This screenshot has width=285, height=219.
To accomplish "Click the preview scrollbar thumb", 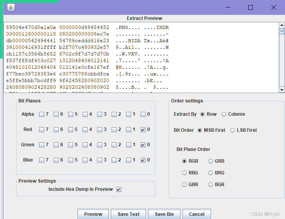I will 282,31.
